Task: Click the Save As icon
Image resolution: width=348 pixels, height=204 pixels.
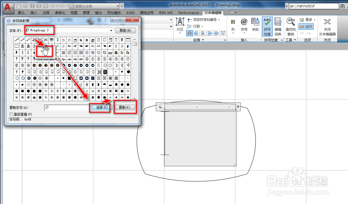Action: point(39,6)
